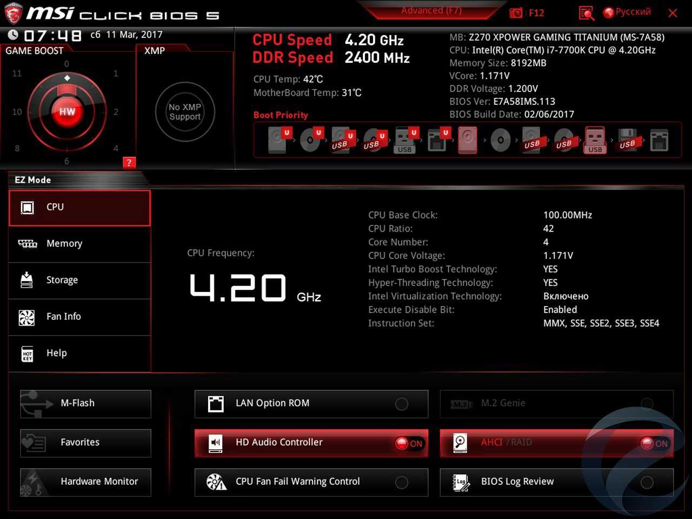Enable CPU Fan Fail Warning Control
The height and width of the screenshot is (519, 692).
402,482
